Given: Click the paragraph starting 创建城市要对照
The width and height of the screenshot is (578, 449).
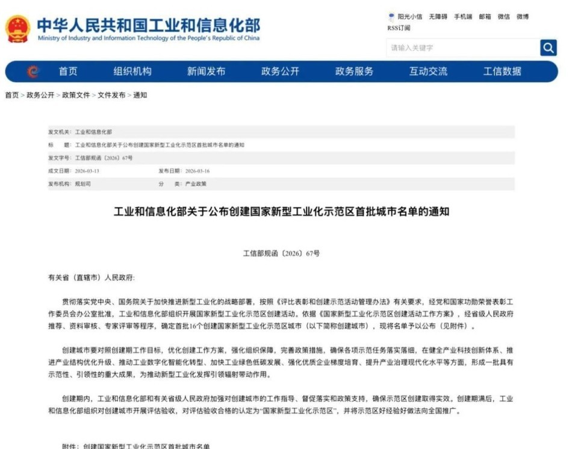Looking at the screenshot, I should [x=281, y=362].
